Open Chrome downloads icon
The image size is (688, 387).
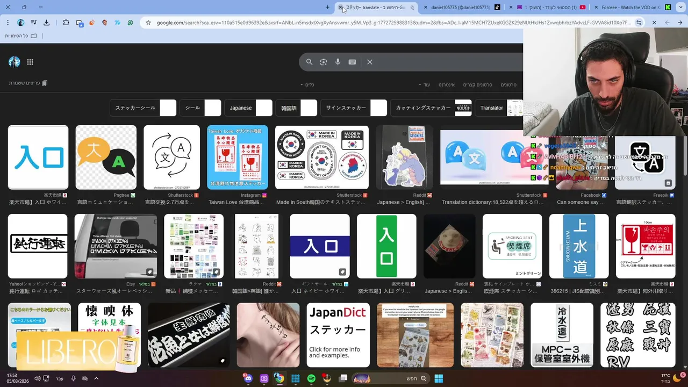pyautogui.click(x=47, y=23)
